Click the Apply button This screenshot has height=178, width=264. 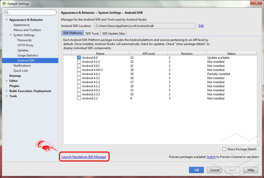(233, 170)
